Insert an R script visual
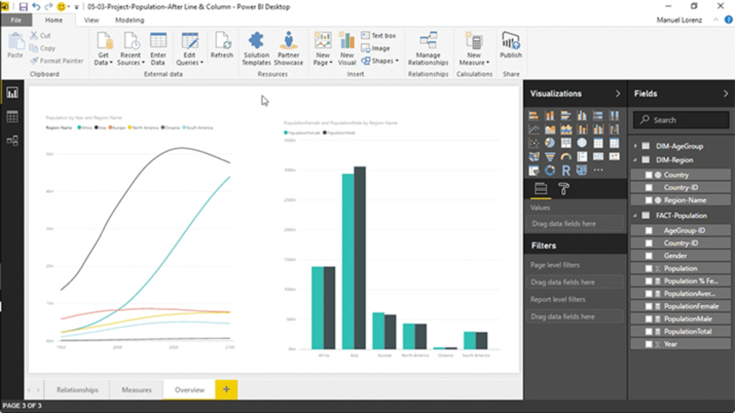Image resolution: width=735 pixels, height=413 pixels. tap(566, 169)
